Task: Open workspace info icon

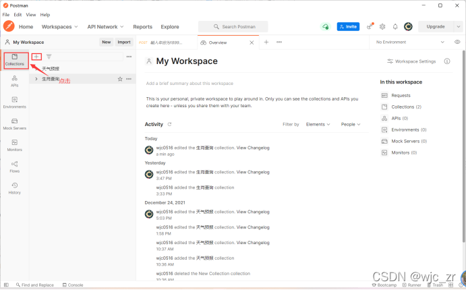Action: click(447, 61)
